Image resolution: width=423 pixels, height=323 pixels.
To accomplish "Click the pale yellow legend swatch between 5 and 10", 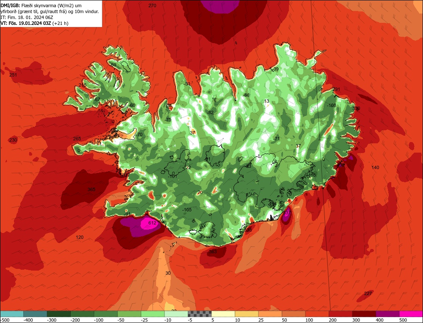I will (223, 314).
